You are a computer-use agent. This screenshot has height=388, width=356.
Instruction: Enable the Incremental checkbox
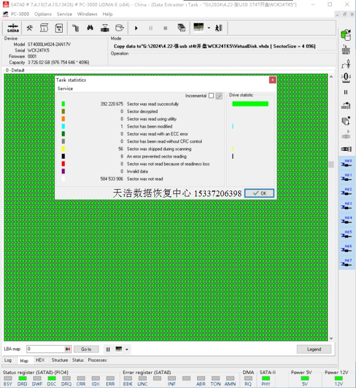pos(211,96)
